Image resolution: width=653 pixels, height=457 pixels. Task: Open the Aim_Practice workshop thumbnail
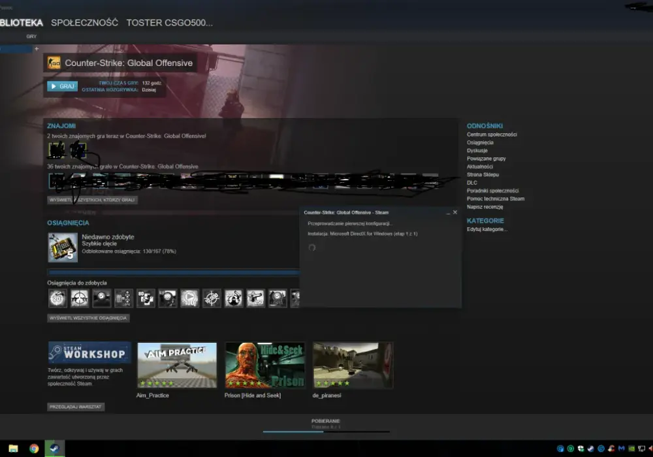(177, 365)
